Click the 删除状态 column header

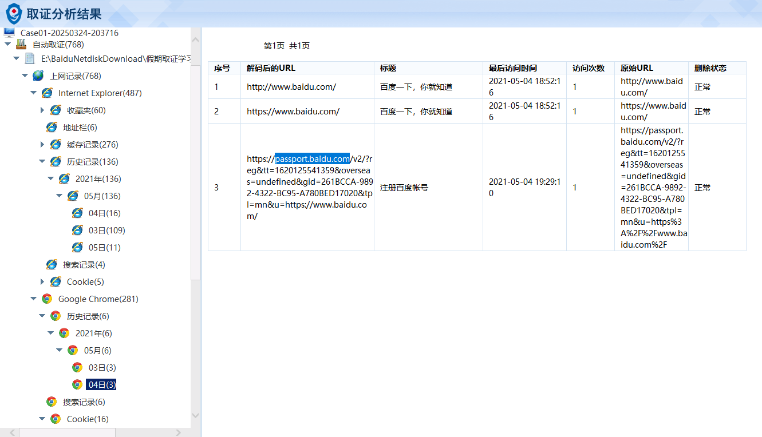click(717, 67)
